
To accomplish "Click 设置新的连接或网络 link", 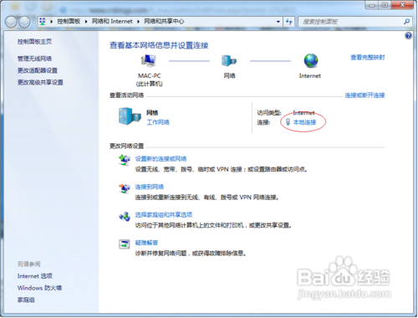I will (161, 159).
